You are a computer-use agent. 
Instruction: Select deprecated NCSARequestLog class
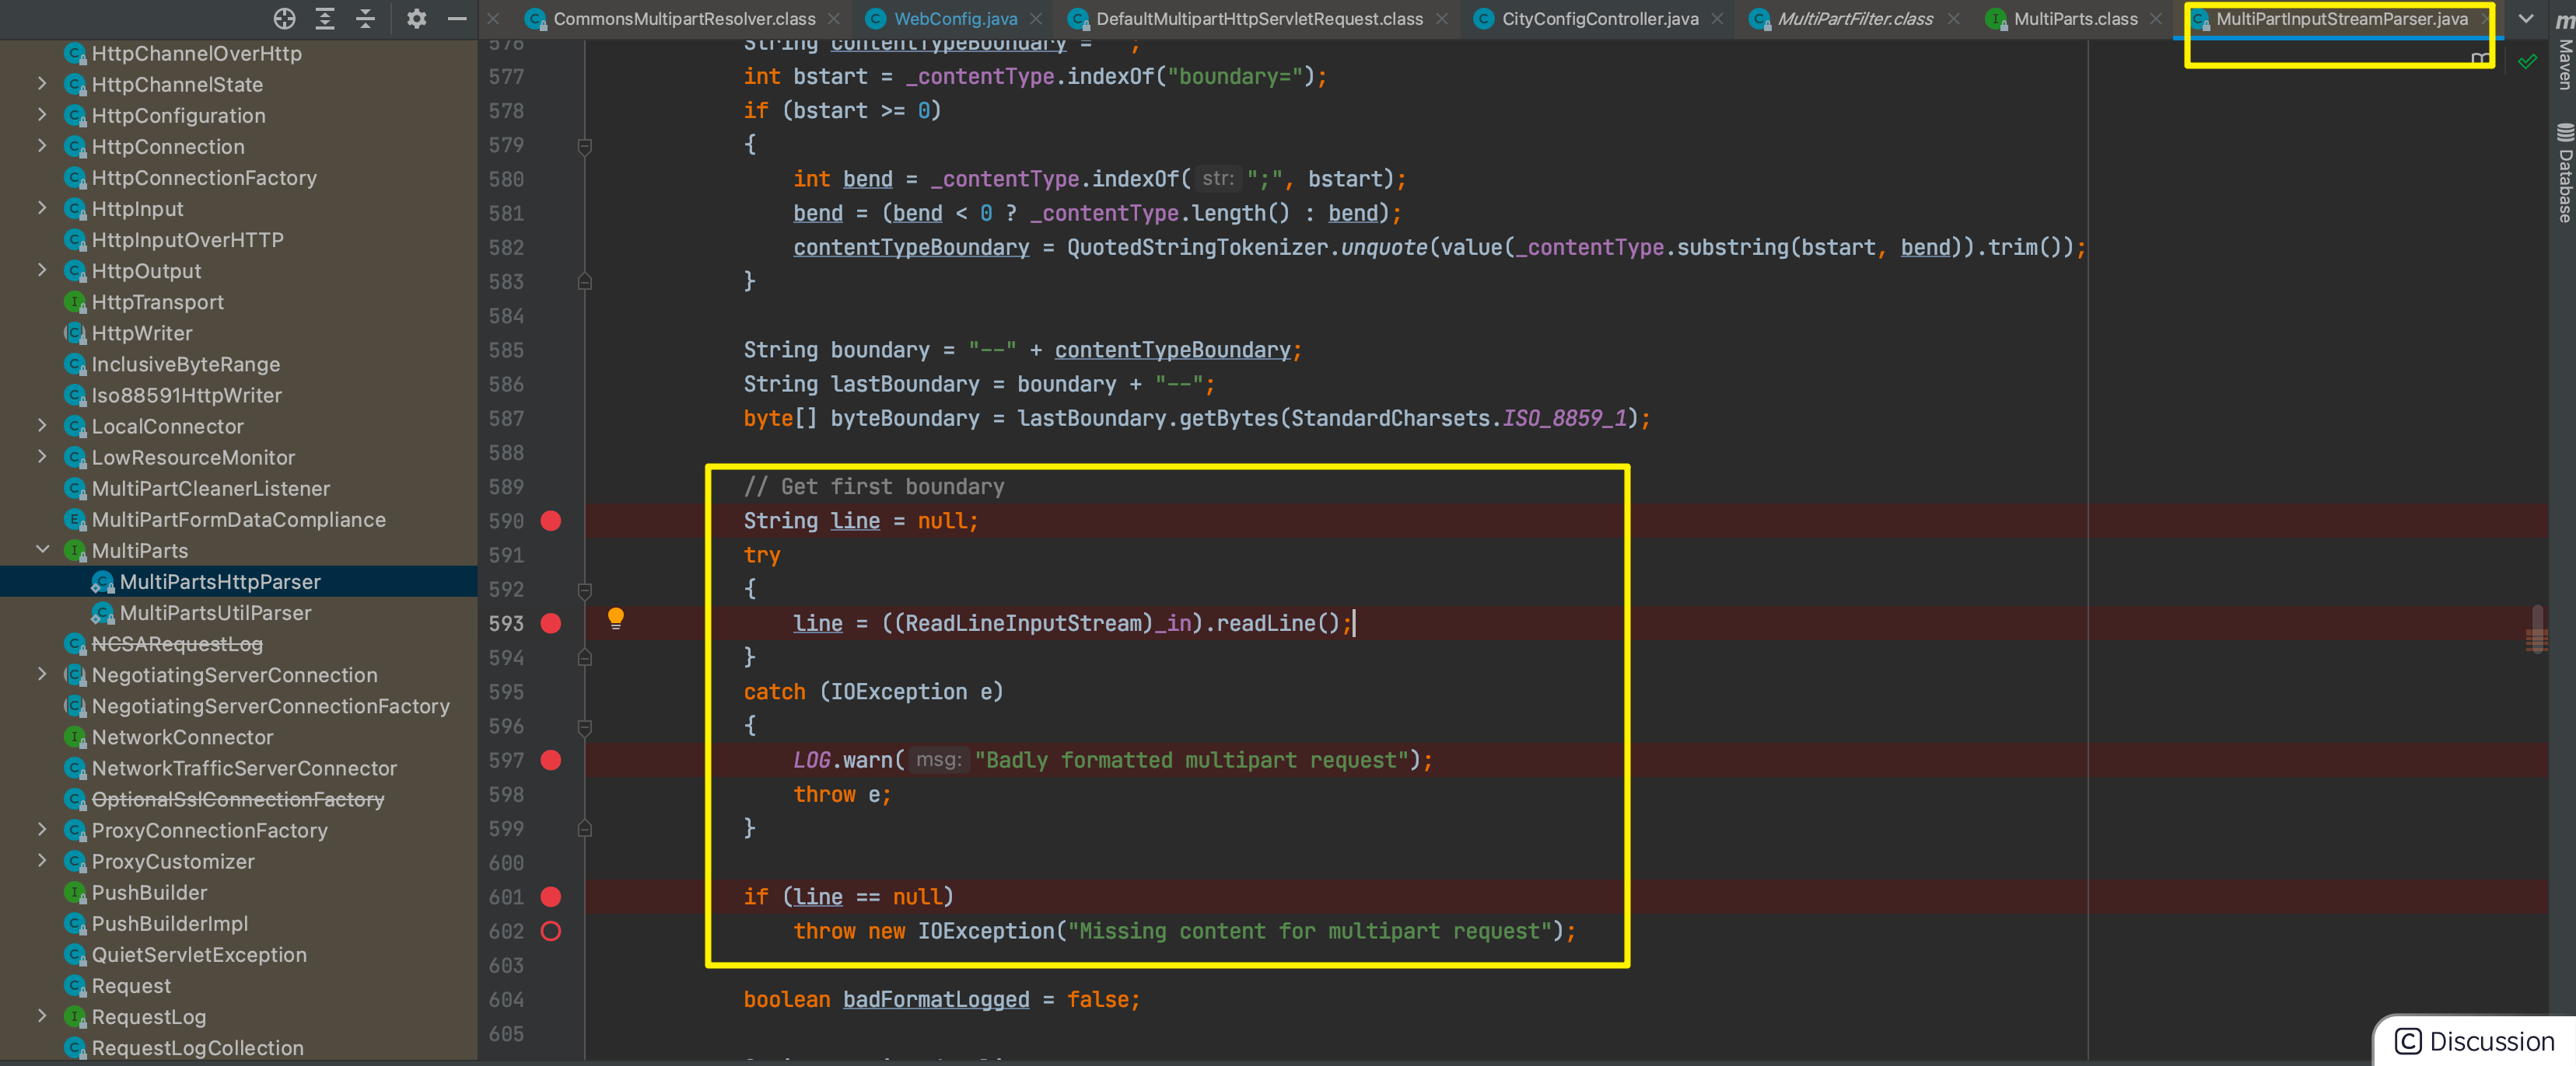coord(177,643)
